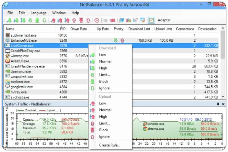Pin the System Traffic panel
This screenshot has width=228, height=152.
[x=218, y=104]
